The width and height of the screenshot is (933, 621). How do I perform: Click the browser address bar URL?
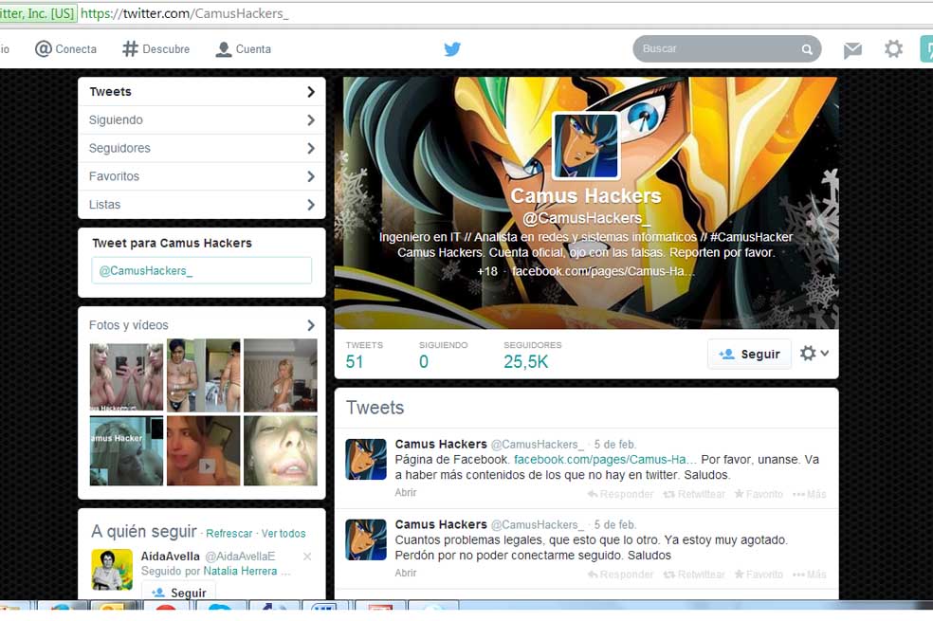coord(185,13)
